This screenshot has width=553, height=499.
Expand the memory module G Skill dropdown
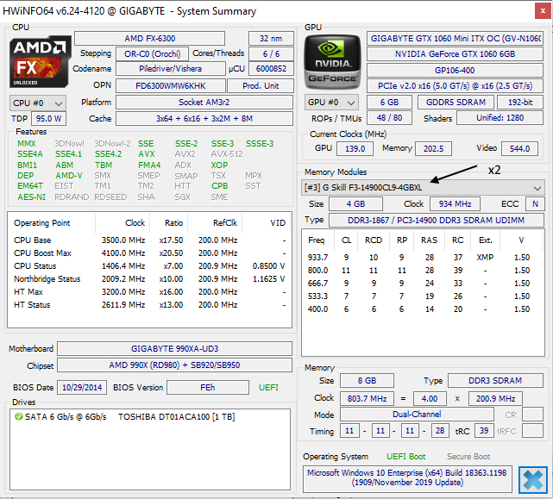(x=423, y=188)
